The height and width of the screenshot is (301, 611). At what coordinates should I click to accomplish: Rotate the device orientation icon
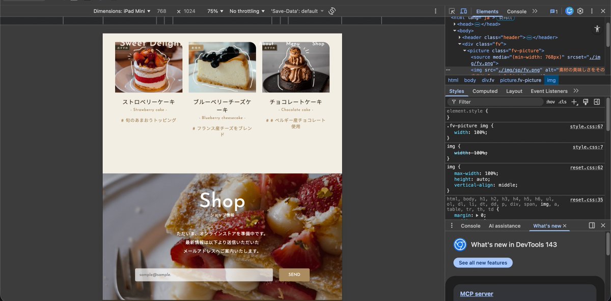[x=332, y=11]
